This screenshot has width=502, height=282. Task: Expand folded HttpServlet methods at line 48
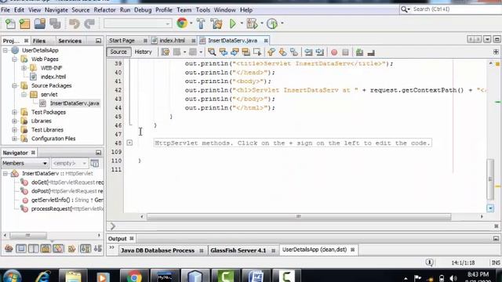[129, 143]
